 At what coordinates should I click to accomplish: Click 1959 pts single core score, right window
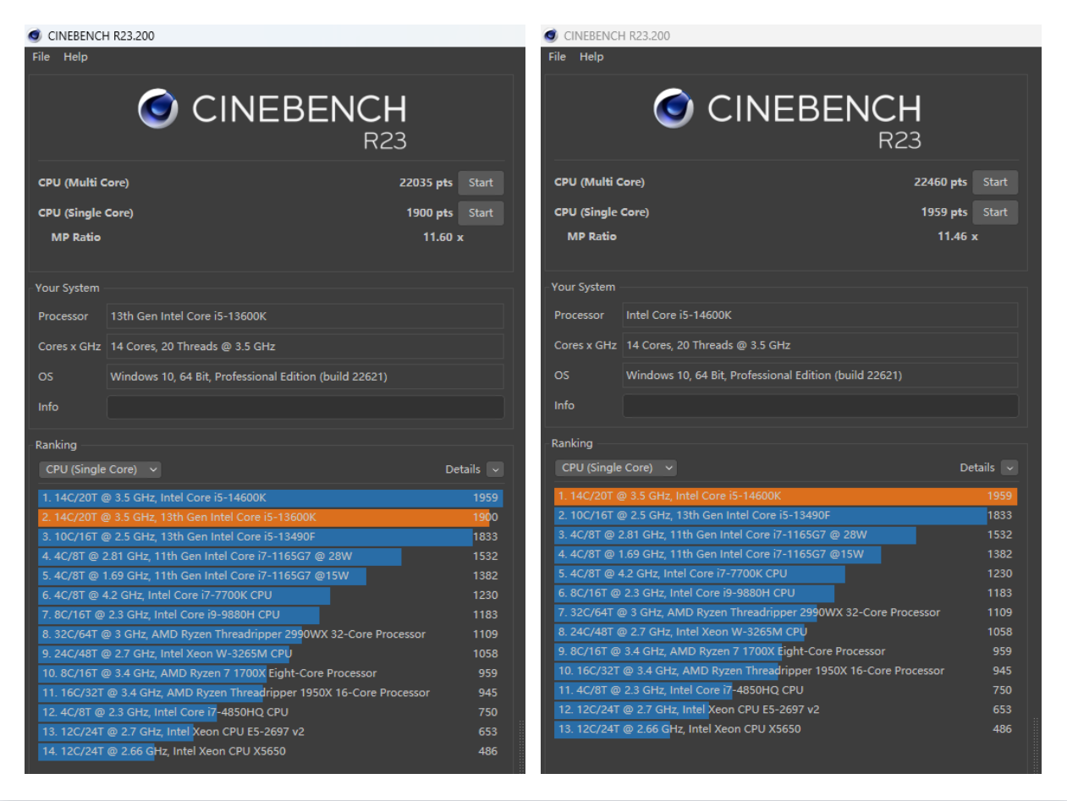coord(944,212)
